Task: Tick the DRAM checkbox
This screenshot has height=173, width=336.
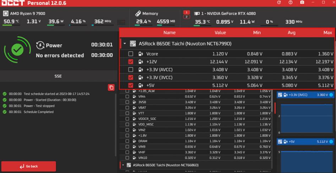Action: 127,141
